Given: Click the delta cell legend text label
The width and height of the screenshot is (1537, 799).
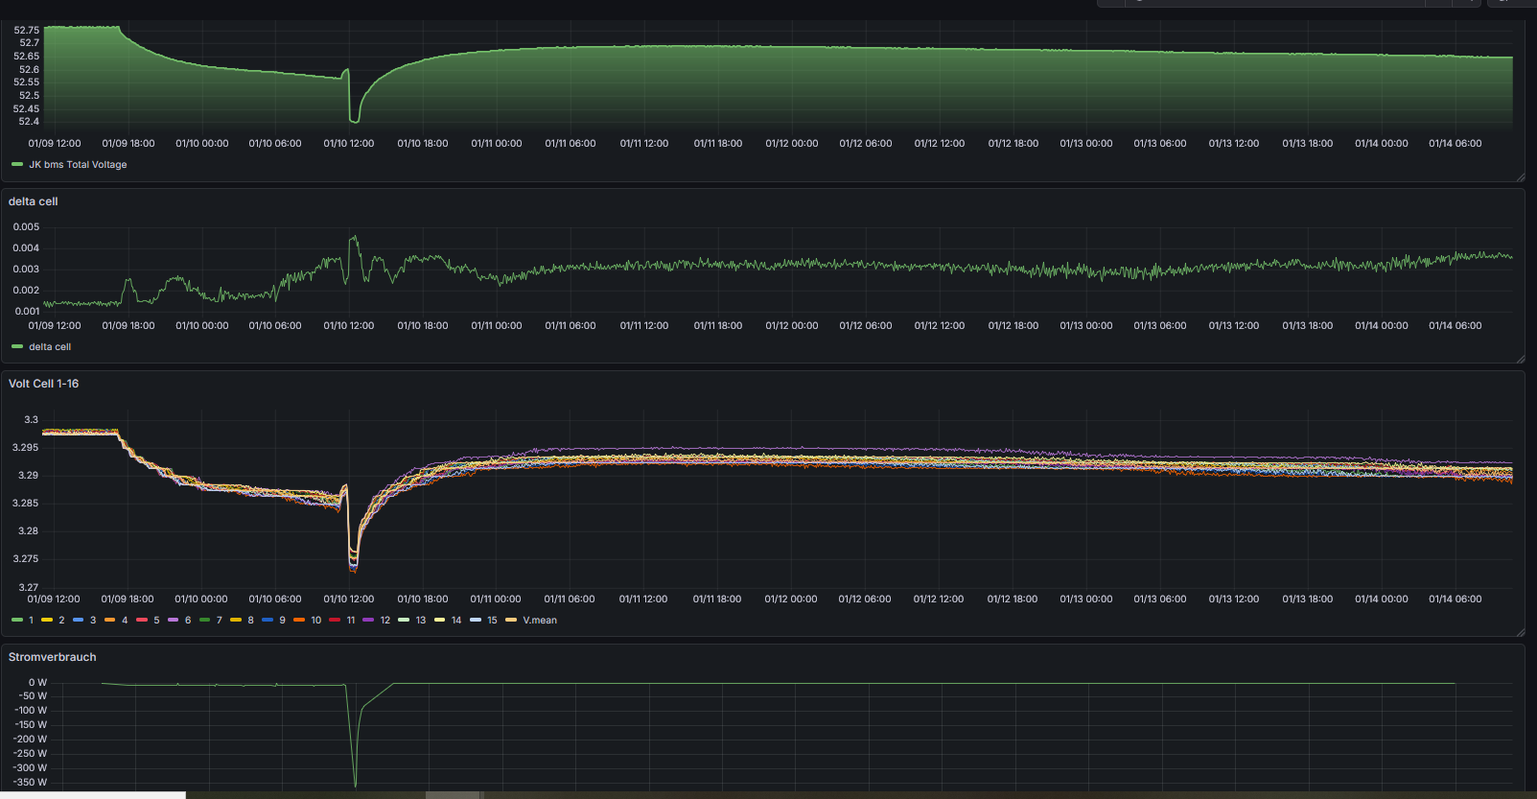Looking at the screenshot, I should pos(50,347).
